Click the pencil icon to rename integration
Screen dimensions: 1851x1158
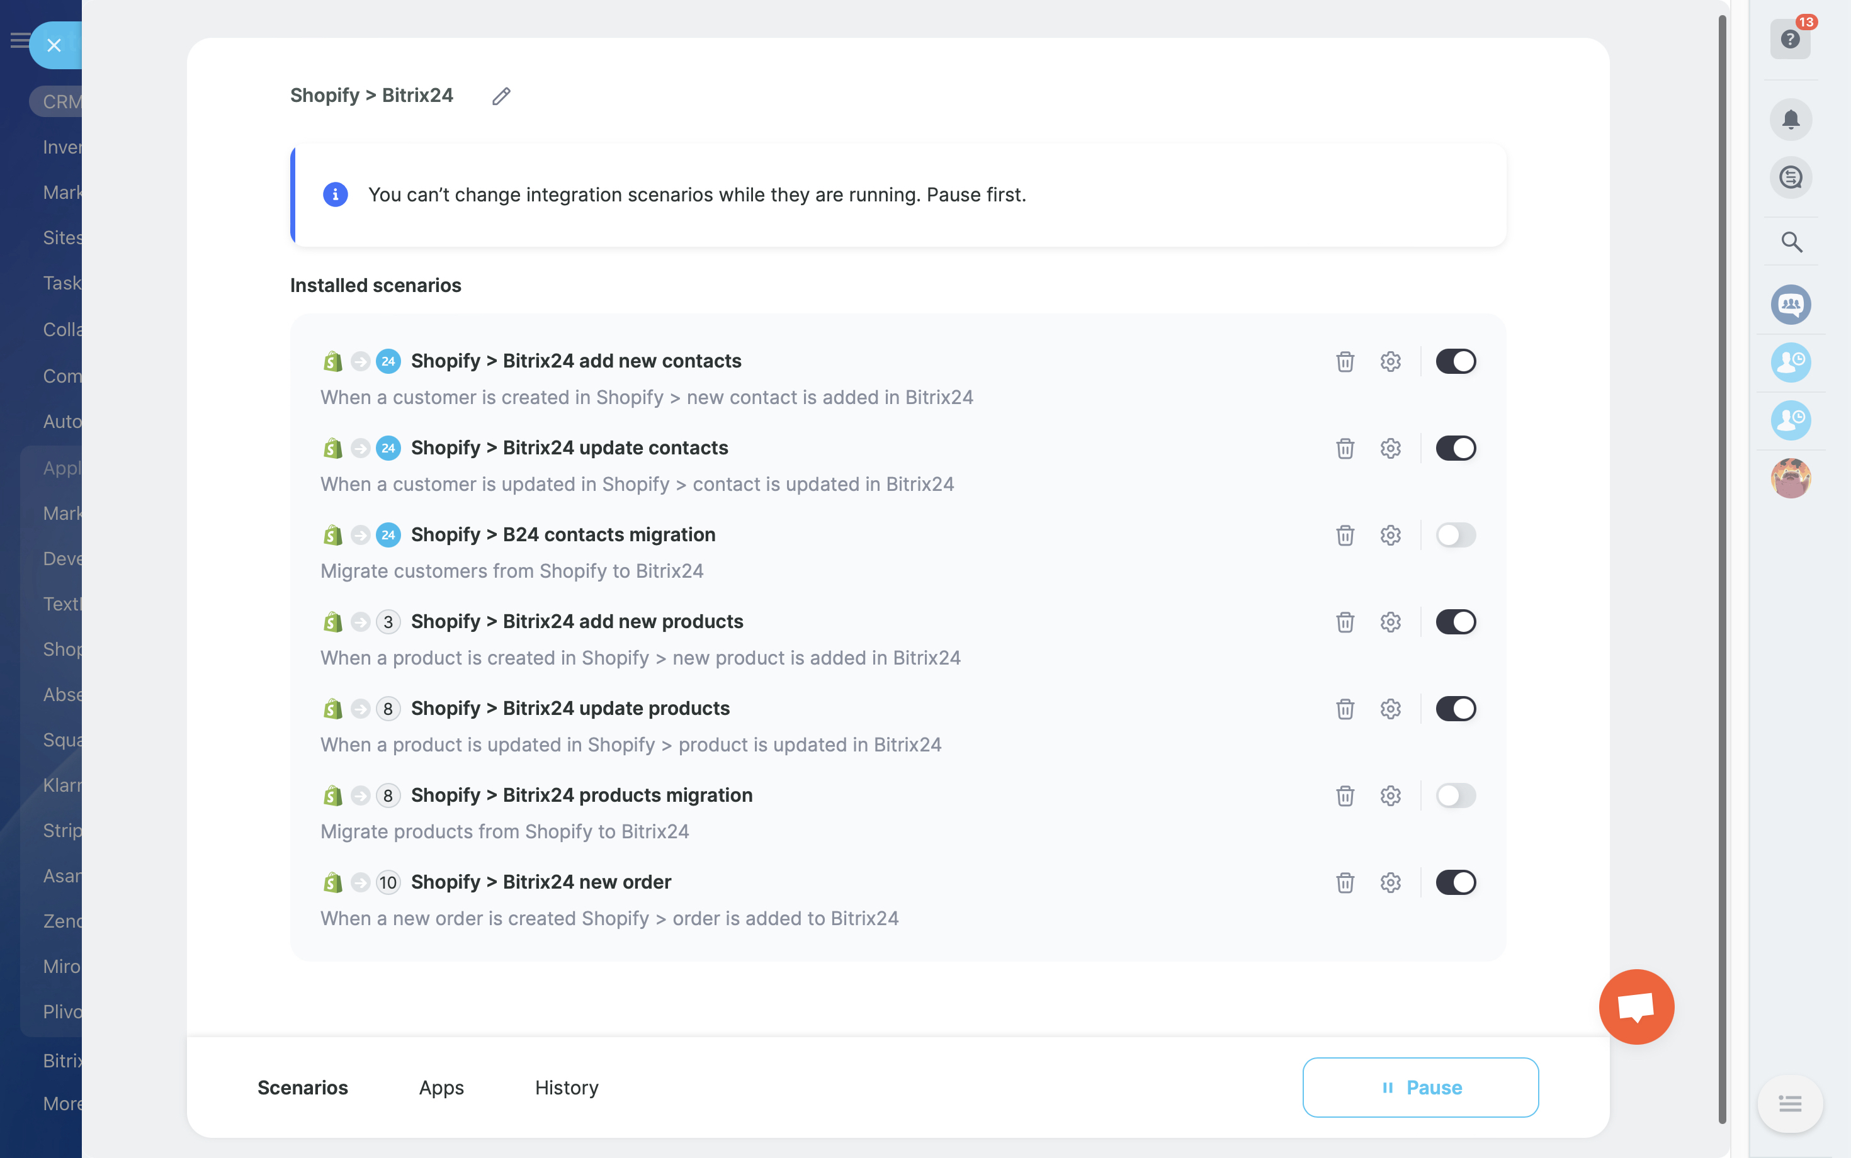tap(501, 96)
